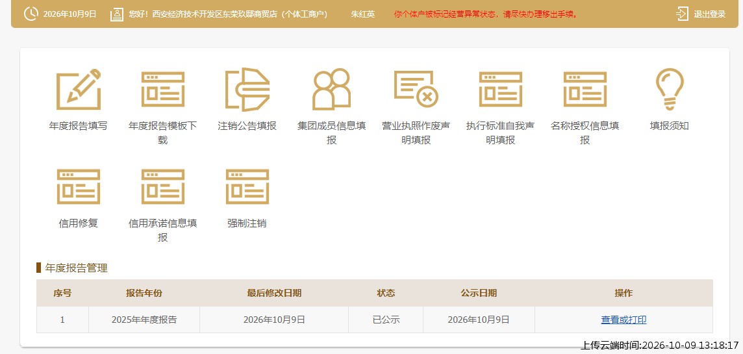Click the 年度报告模板下载 label
Screen dimensions: 743x354
pyautogui.click(x=162, y=133)
